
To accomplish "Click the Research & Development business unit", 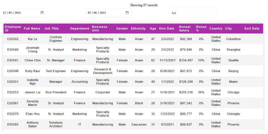I will coord(102,71).
